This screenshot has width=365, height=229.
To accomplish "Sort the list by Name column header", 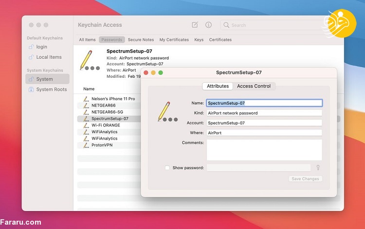I will pos(89,89).
